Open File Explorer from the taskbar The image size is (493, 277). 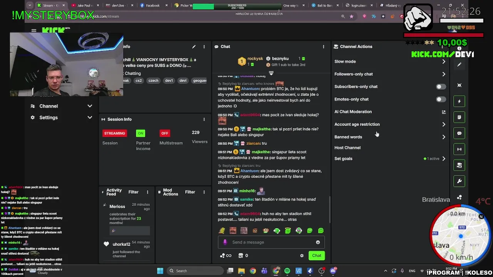[x=241, y=271]
